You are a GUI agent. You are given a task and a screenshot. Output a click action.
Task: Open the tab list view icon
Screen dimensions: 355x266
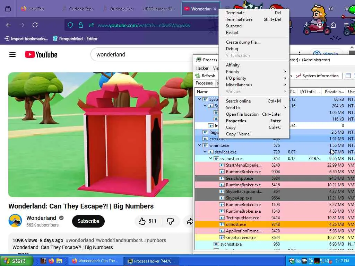click(x=8, y=9)
